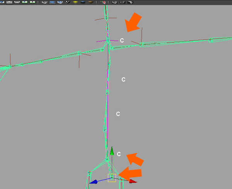Toggle the Safe Title gate icon
Viewport: 232px width, 189px height.
click(x=32, y=2)
